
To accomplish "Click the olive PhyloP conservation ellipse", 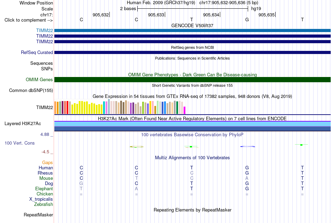I will pos(137,147).
